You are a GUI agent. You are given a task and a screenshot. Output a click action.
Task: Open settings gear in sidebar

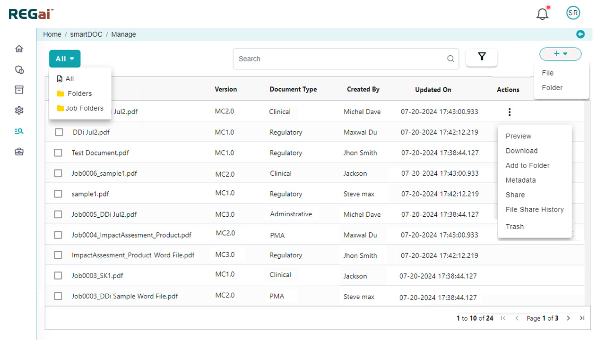(19, 110)
